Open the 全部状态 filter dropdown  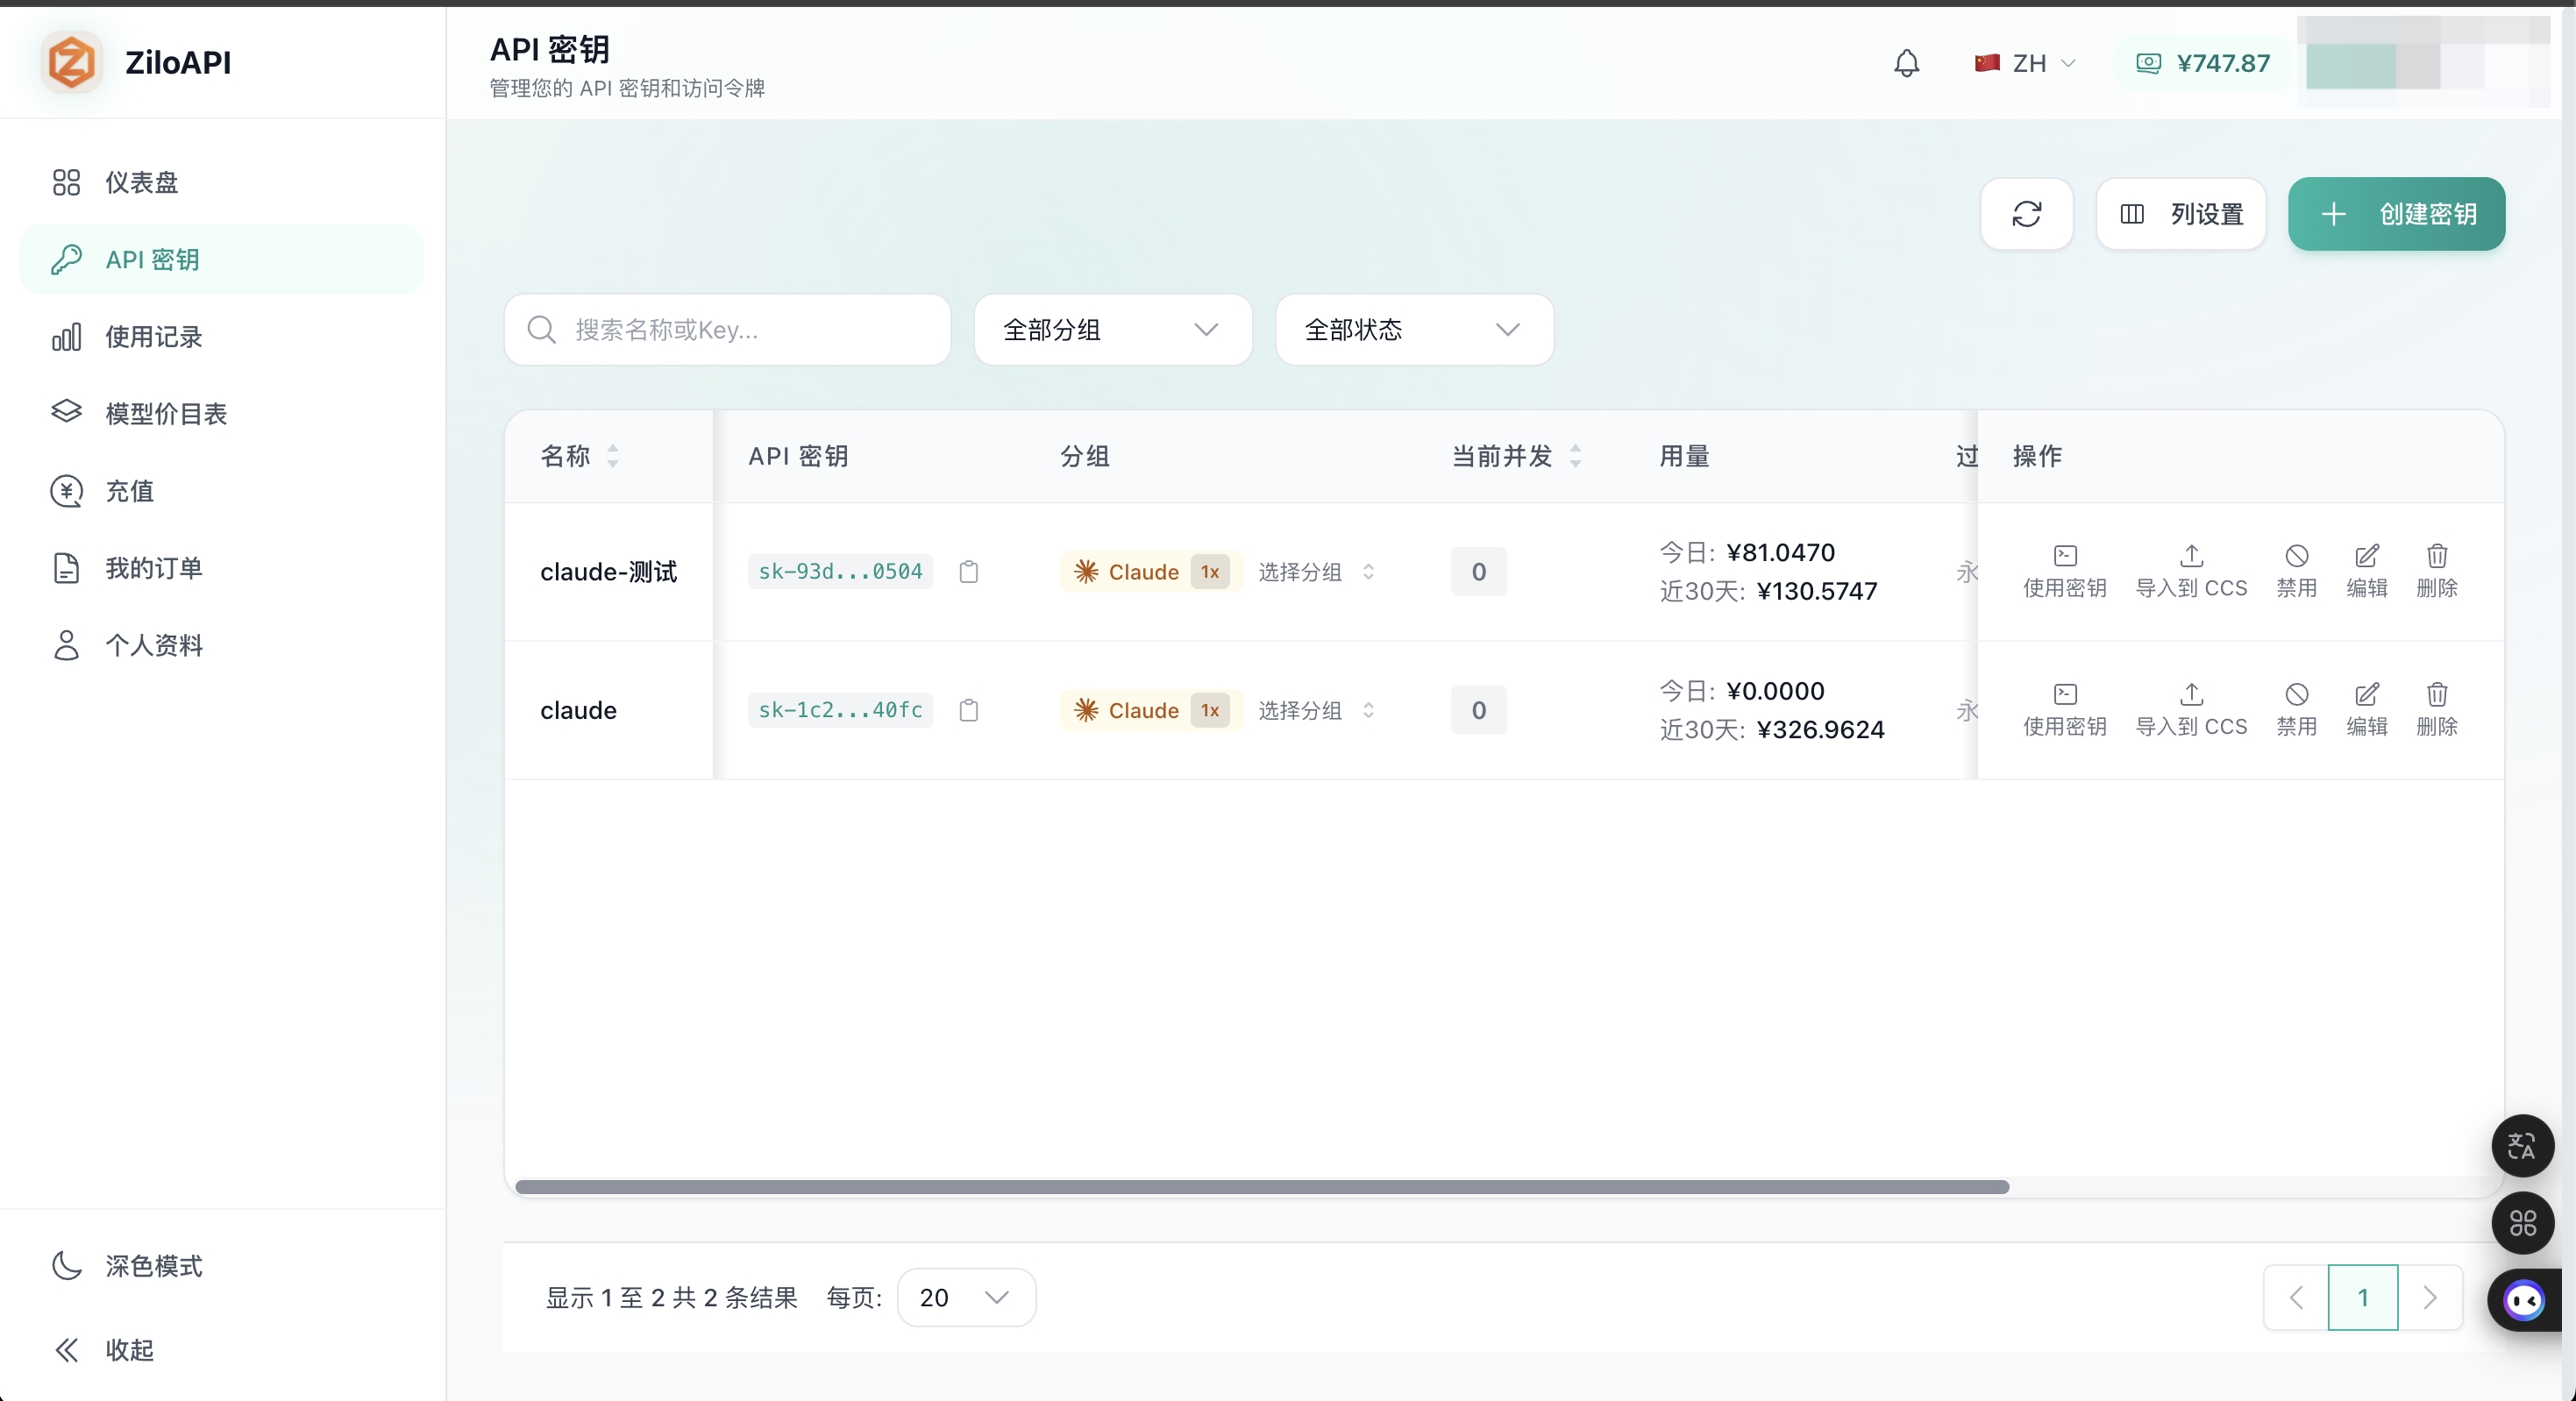(x=1414, y=330)
